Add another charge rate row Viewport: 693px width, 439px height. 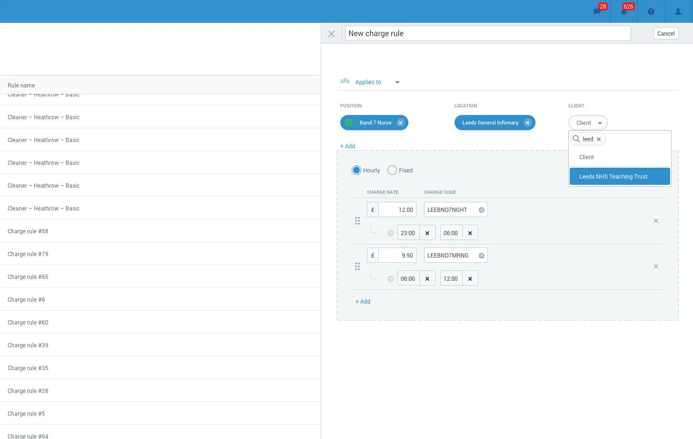(363, 302)
